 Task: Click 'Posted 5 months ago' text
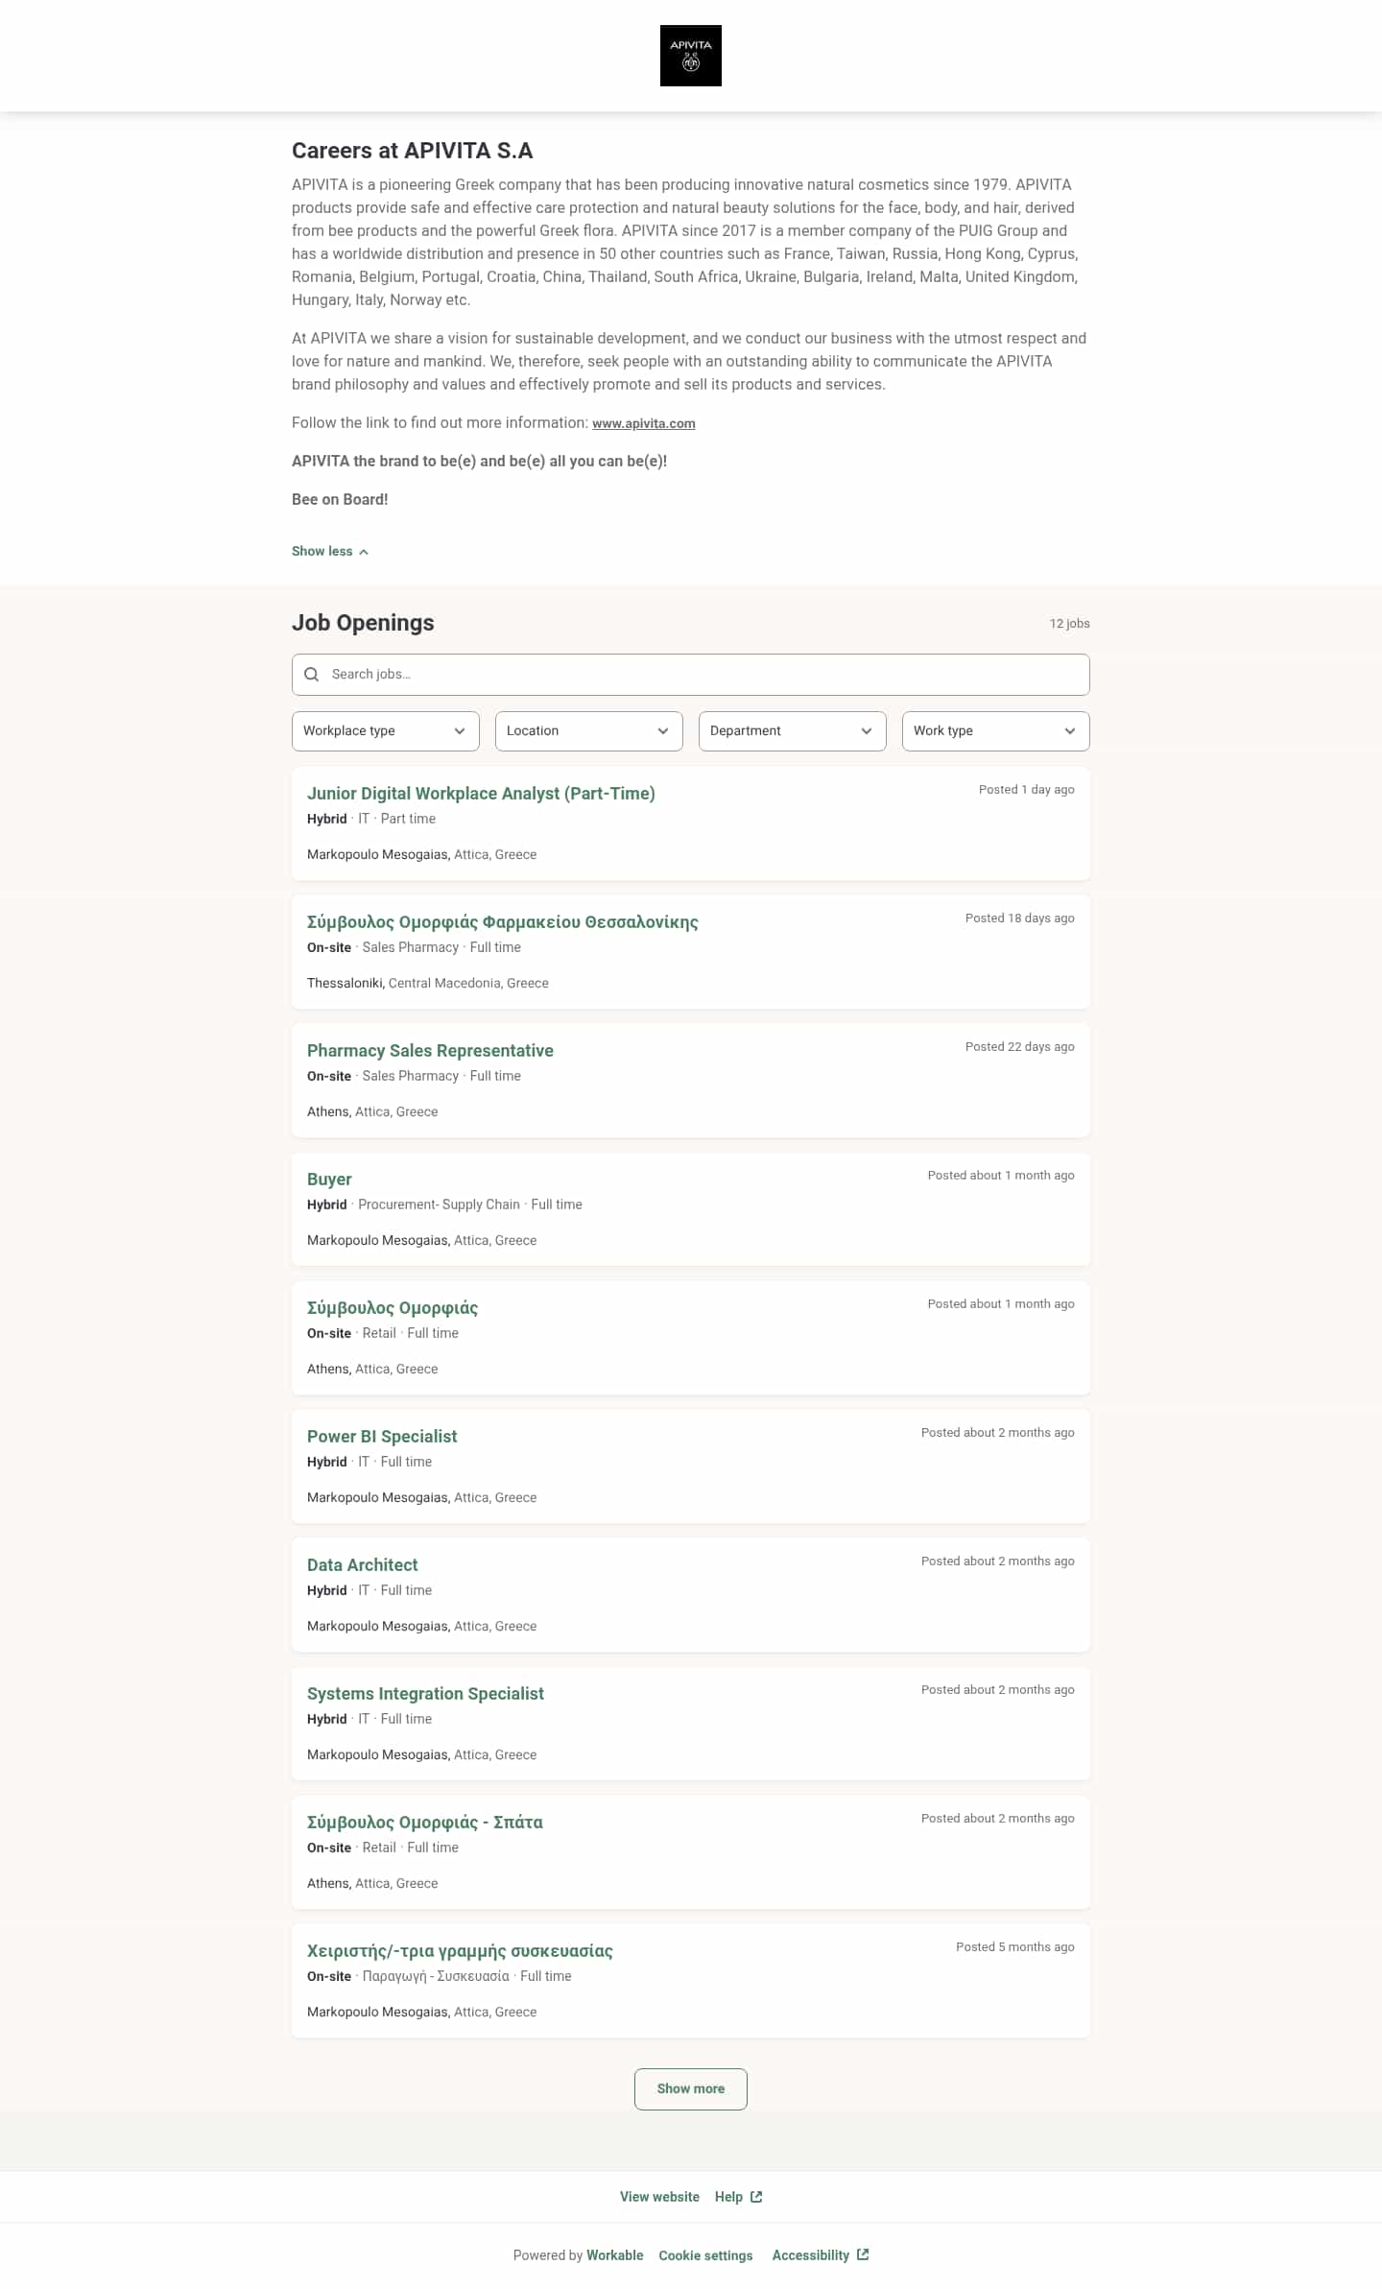[x=1014, y=1947]
